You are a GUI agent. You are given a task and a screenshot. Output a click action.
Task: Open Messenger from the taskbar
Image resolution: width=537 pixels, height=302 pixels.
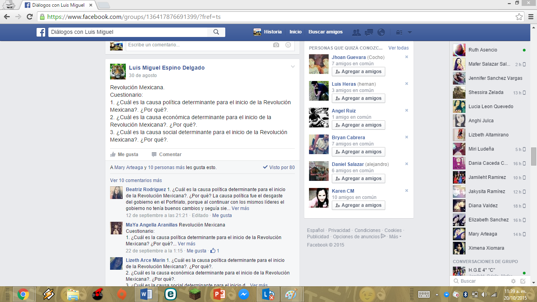click(244, 294)
